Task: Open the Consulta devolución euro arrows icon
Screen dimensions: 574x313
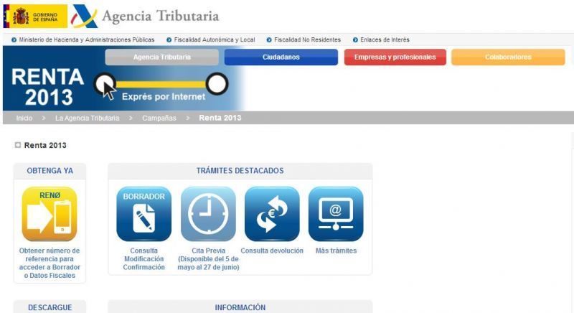Action: (x=272, y=214)
